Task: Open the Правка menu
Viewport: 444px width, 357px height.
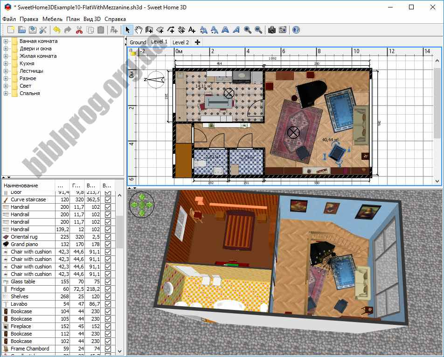Action: [29, 19]
